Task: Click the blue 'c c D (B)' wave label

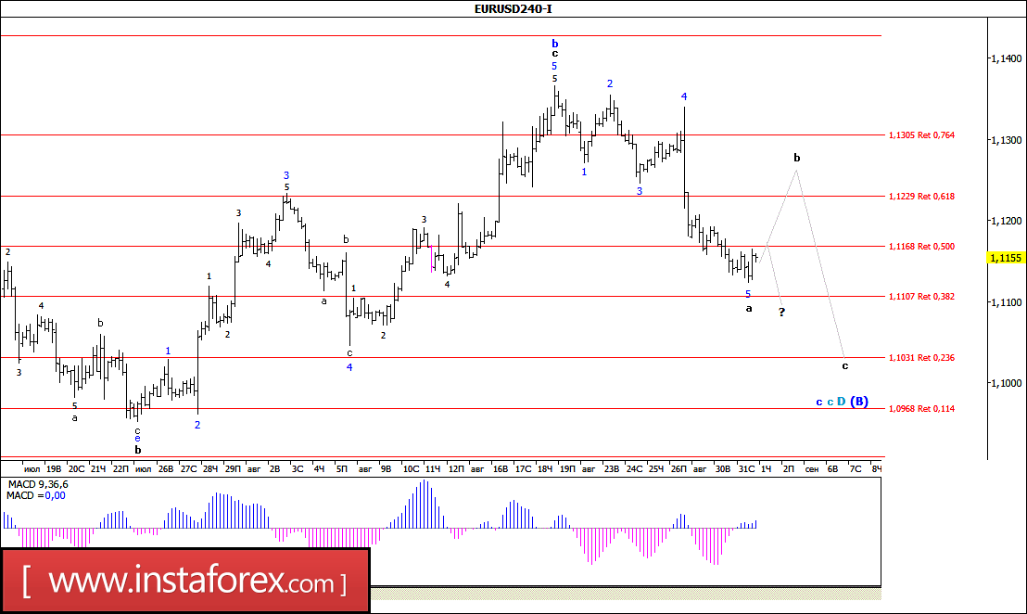Action: coord(842,402)
